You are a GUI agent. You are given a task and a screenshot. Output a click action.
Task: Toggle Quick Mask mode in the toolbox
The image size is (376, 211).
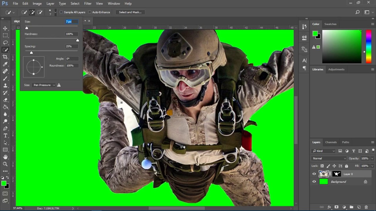(x=5, y=194)
